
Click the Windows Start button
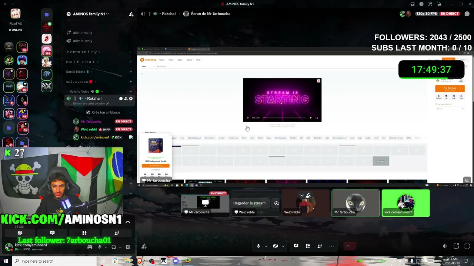[6, 261]
